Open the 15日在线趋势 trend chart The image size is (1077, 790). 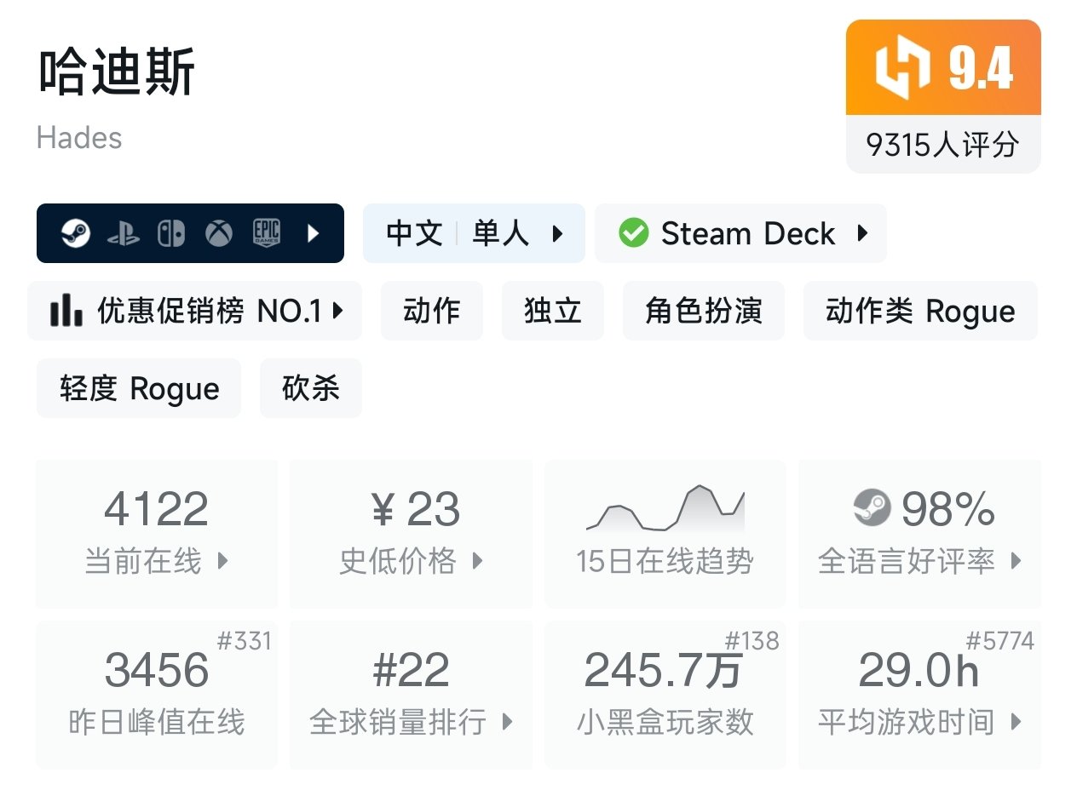pyautogui.click(x=665, y=533)
